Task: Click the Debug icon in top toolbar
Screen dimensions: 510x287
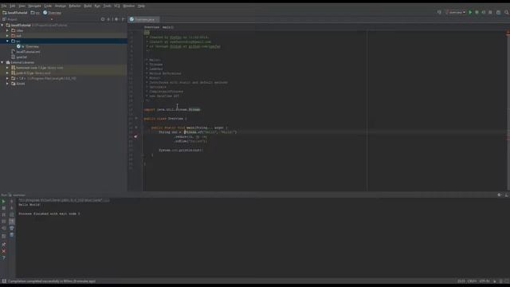Action: pos(477,13)
